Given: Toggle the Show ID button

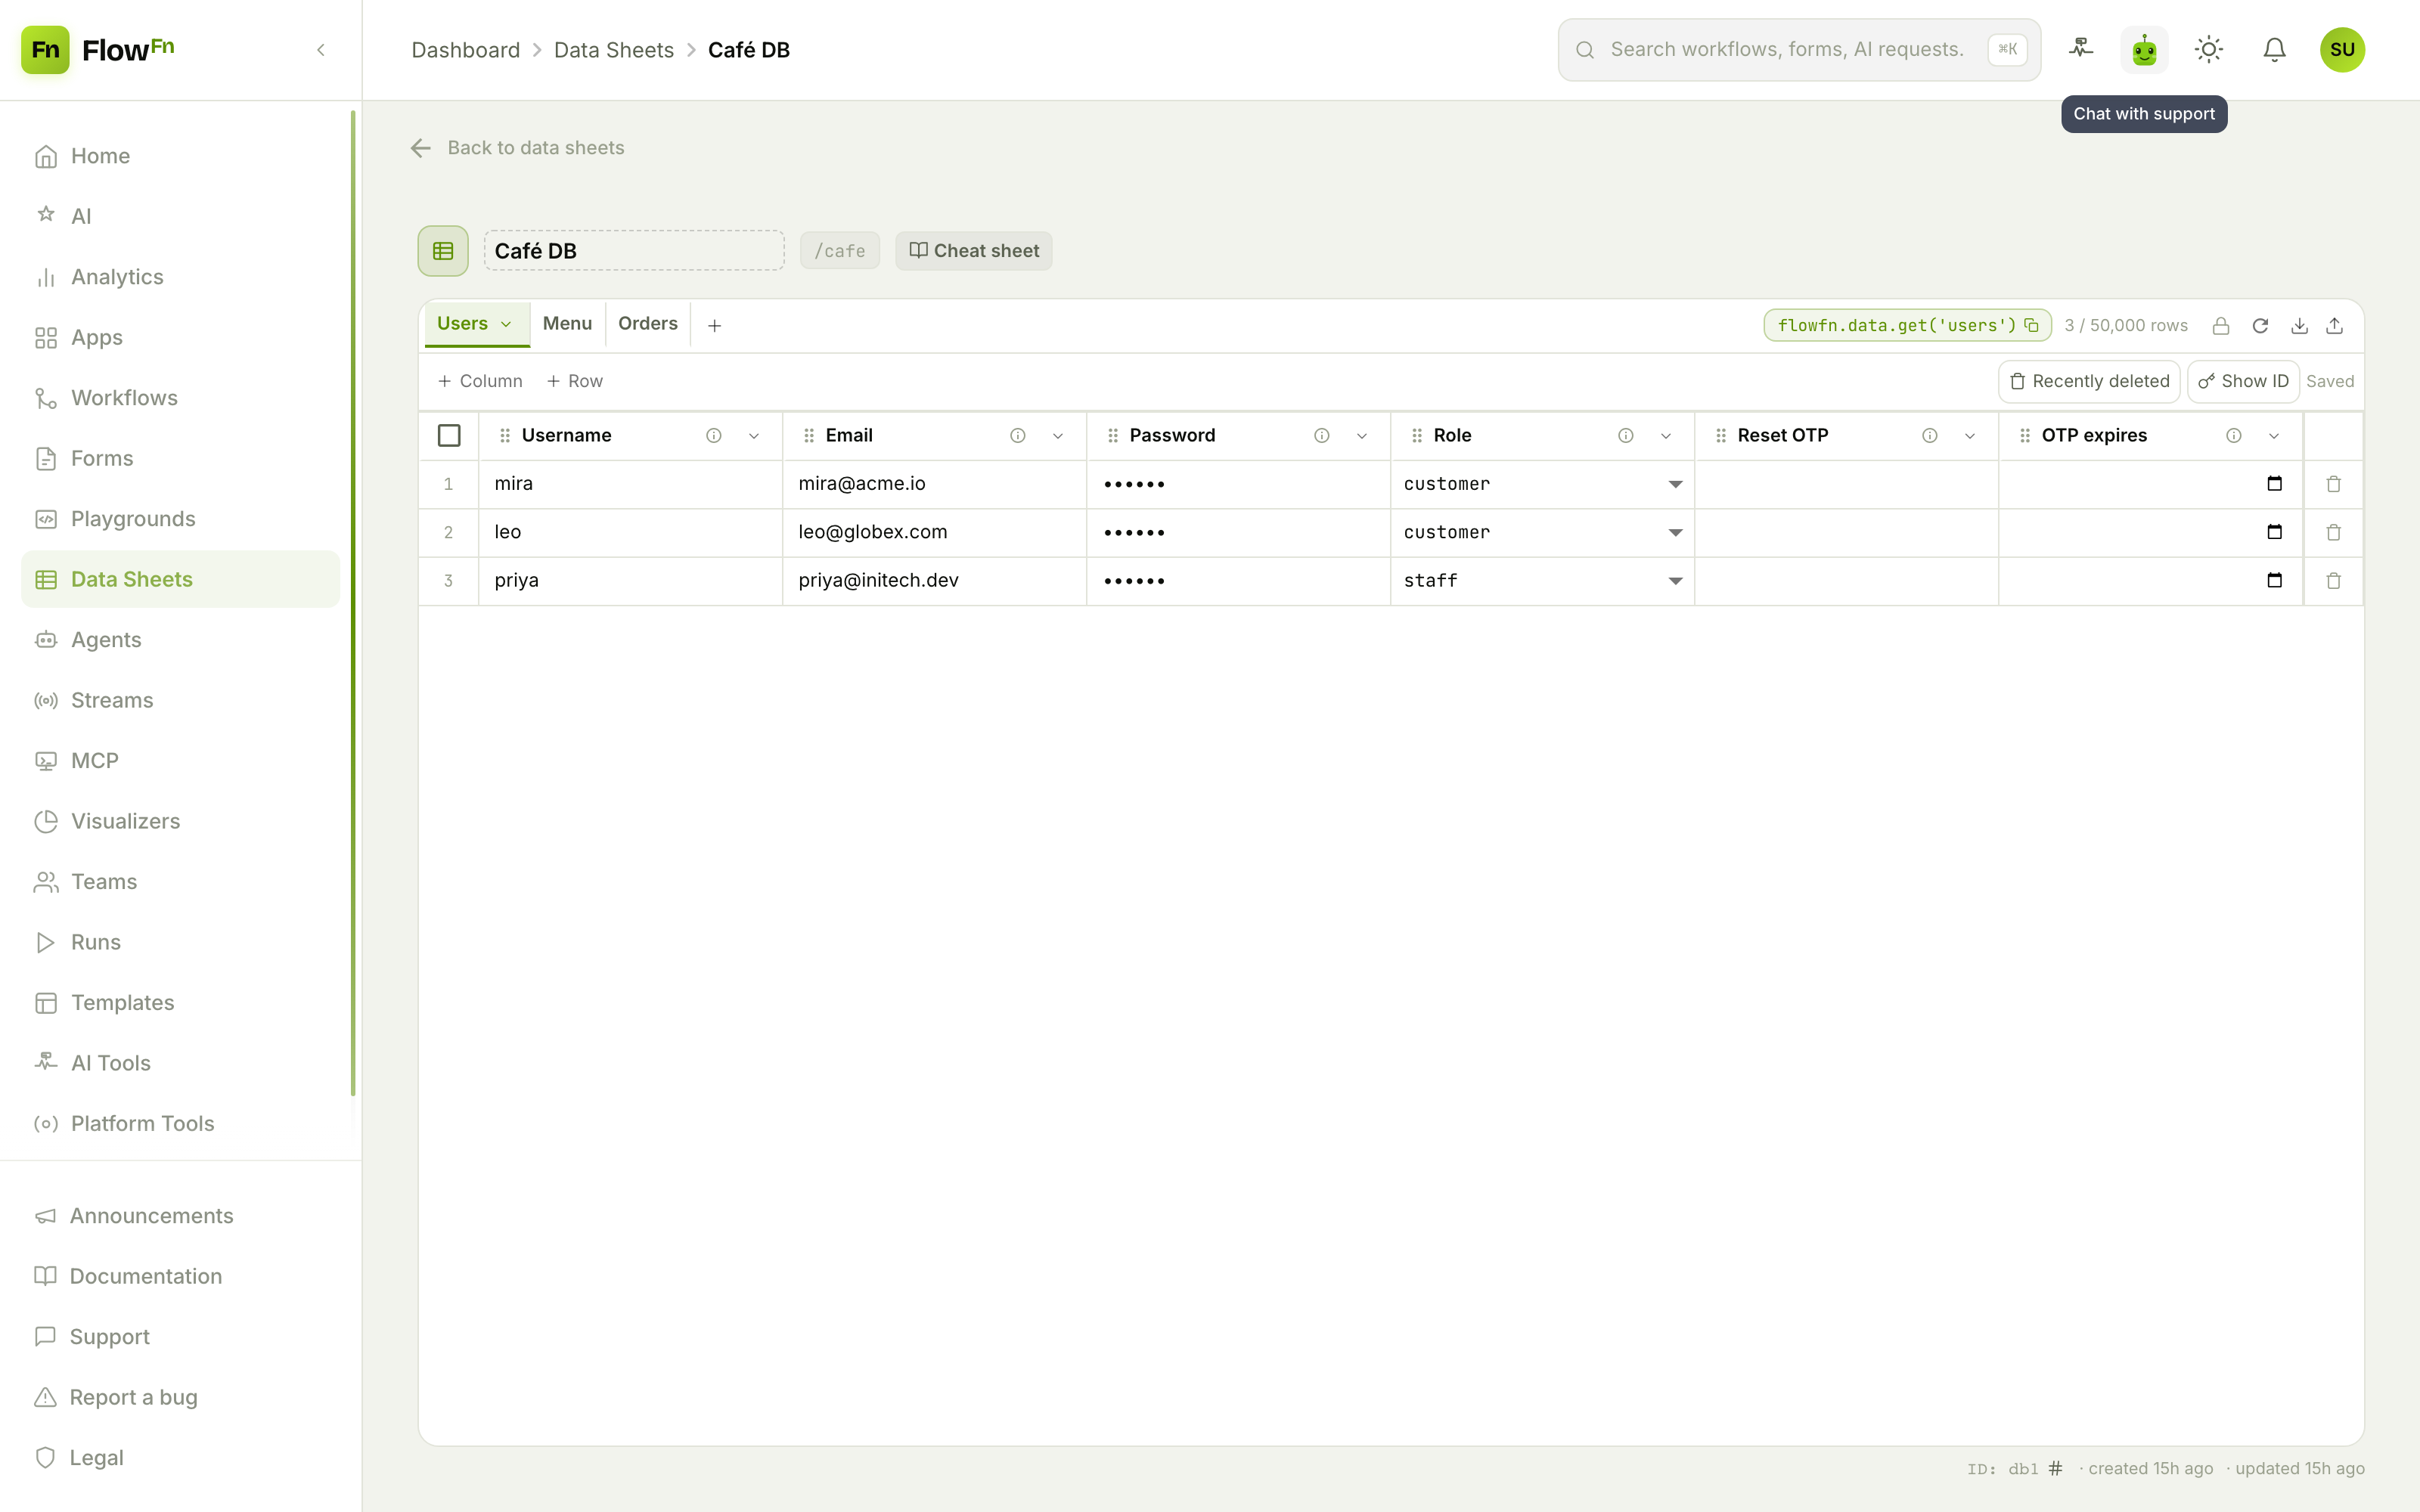Looking at the screenshot, I should pyautogui.click(x=2243, y=381).
